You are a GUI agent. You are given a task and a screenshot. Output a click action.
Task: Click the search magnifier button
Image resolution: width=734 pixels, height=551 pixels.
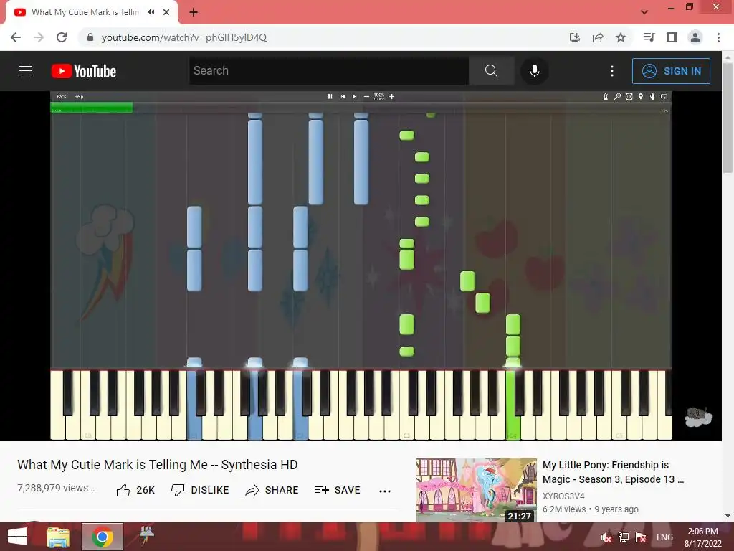pos(492,71)
